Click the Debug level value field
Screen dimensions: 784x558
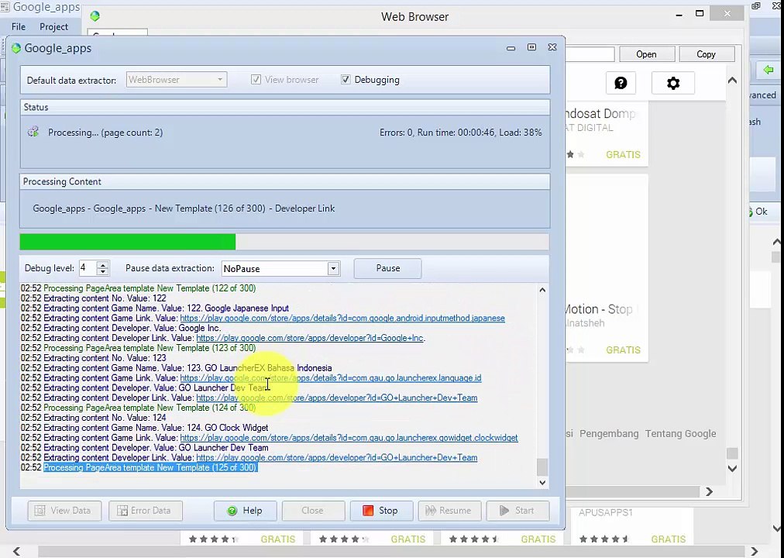point(88,268)
